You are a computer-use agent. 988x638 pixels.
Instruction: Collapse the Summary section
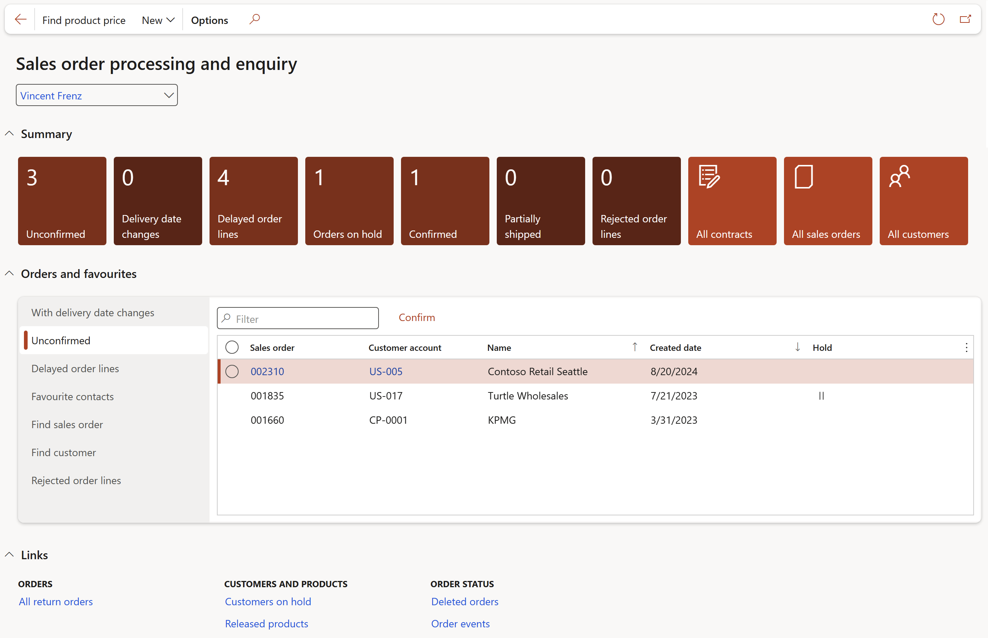coord(10,133)
